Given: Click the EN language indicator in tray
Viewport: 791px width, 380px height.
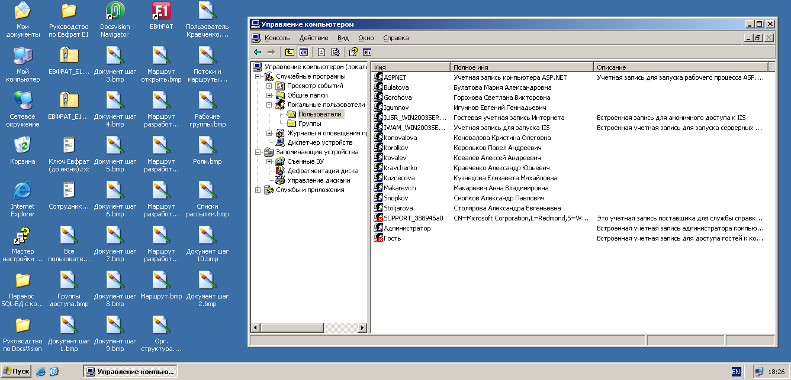Looking at the screenshot, I should 736,372.
